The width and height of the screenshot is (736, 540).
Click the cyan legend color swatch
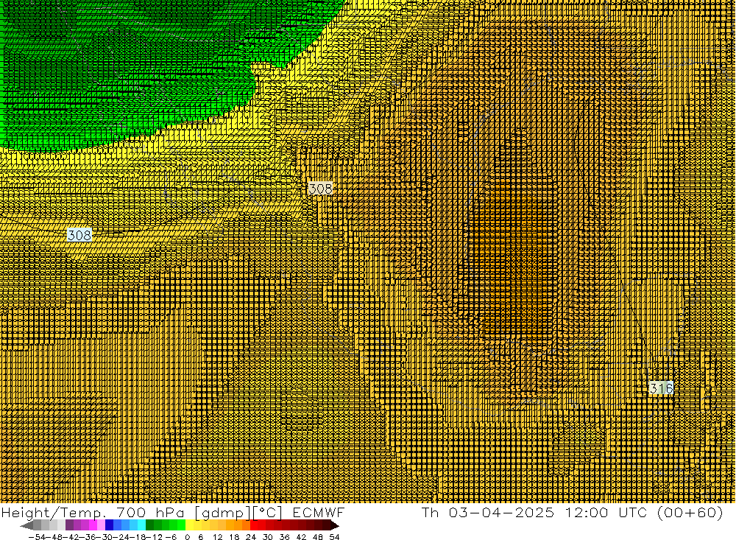pos(141,525)
